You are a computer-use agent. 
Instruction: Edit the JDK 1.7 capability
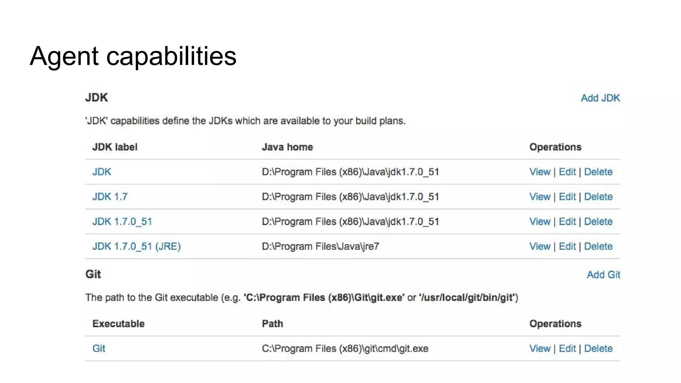(x=567, y=197)
